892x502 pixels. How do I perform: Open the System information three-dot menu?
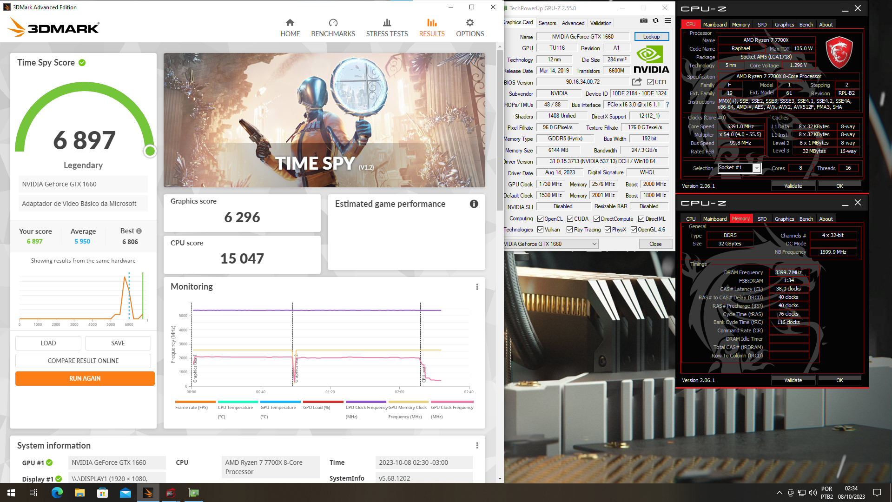point(477,445)
